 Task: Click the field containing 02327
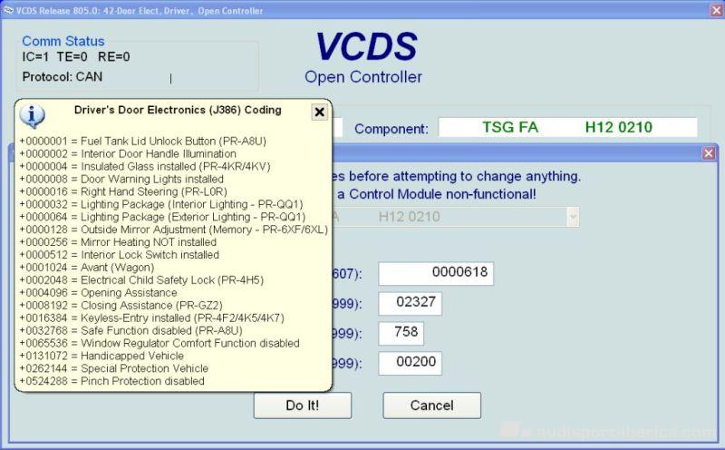point(411,303)
